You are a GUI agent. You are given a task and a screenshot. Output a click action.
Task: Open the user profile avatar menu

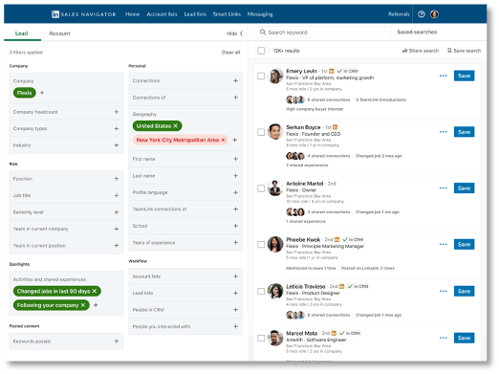[x=434, y=14]
